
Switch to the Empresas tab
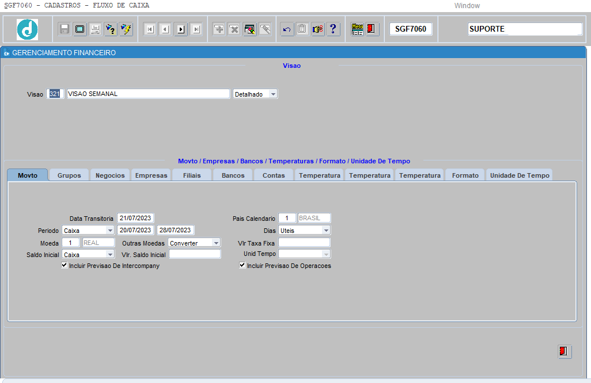[151, 175]
